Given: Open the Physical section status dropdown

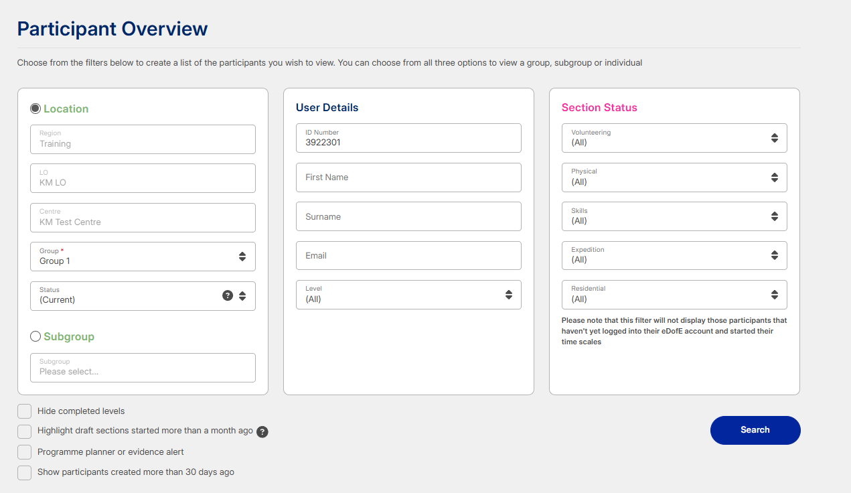Looking at the screenshot, I should (x=674, y=178).
